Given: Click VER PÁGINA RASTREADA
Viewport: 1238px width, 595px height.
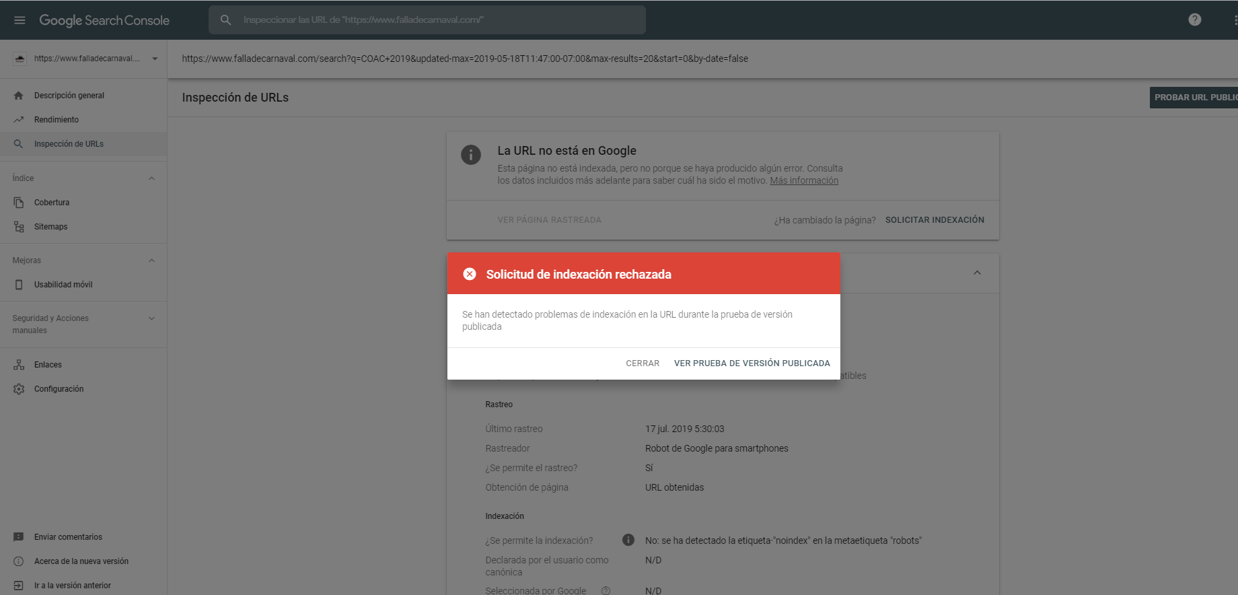Looking at the screenshot, I should (x=550, y=220).
